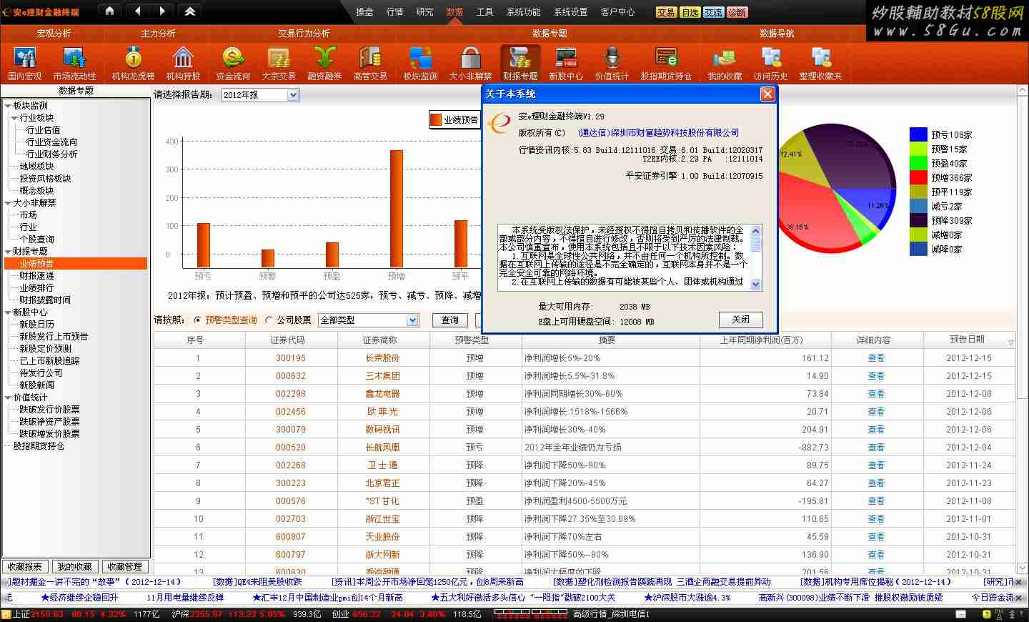Screen dimensions: 1029x622
Task: Open 机构持股 institutional holdings icon
Action: click(x=183, y=62)
